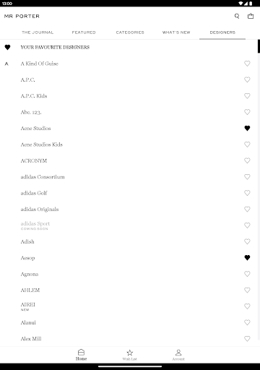Open the Wish List star icon
Image resolution: width=260 pixels, height=370 pixels.
(130, 353)
